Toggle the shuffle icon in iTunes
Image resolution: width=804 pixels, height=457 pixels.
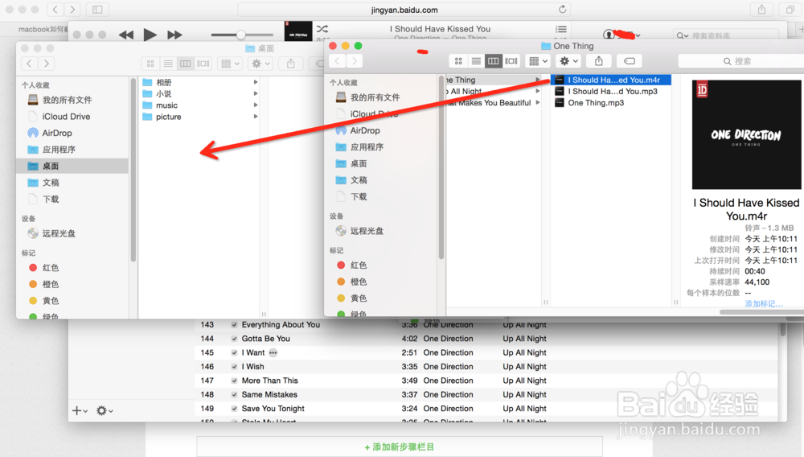pyautogui.click(x=322, y=29)
